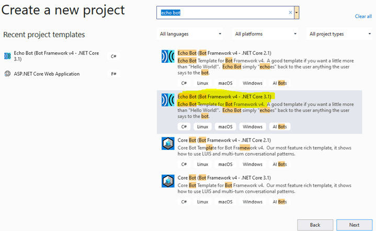Screen dimensions: 376x231
Task: Click Windows tag under Core Bot .NET Core 2.1
Action: tap(253, 165)
